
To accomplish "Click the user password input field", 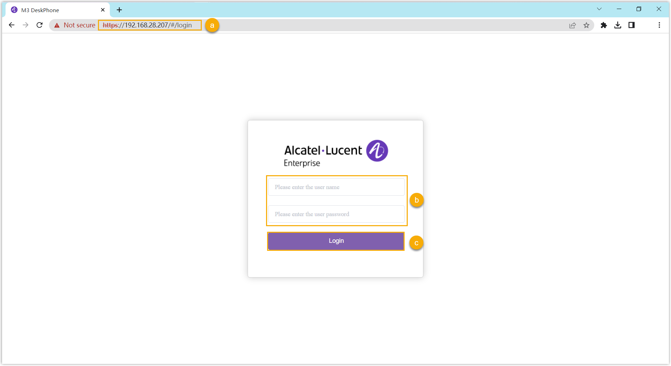I will (336, 214).
